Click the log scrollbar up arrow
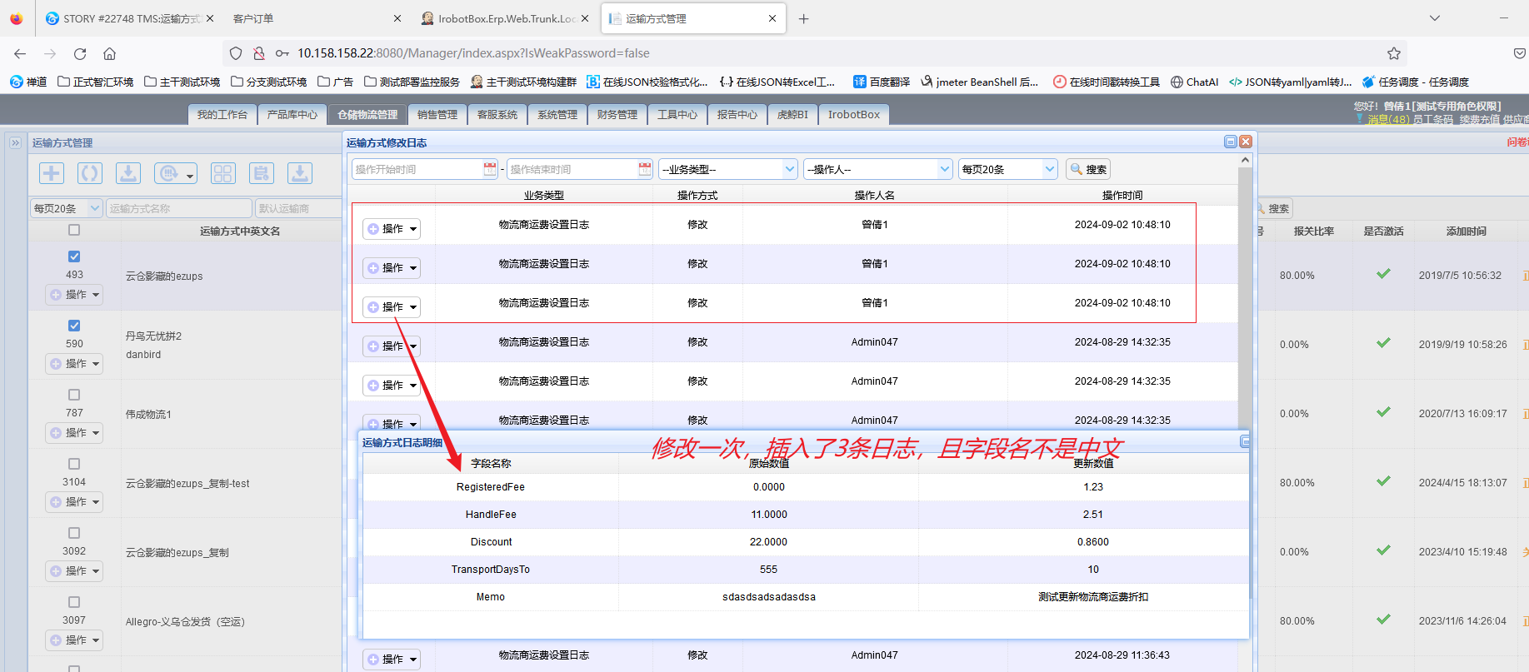Screen dimensions: 1529x672 point(1245,160)
